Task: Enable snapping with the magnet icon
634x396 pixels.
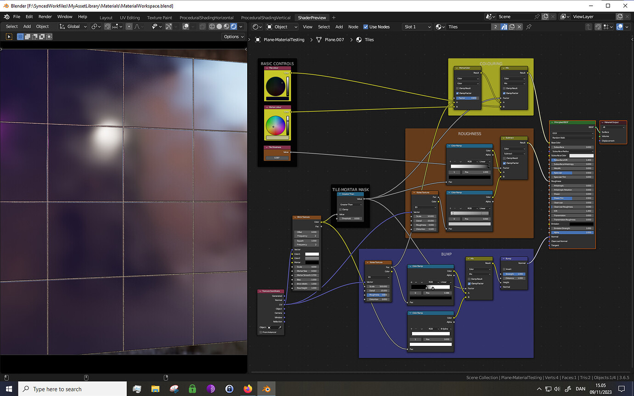Action: point(108,26)
